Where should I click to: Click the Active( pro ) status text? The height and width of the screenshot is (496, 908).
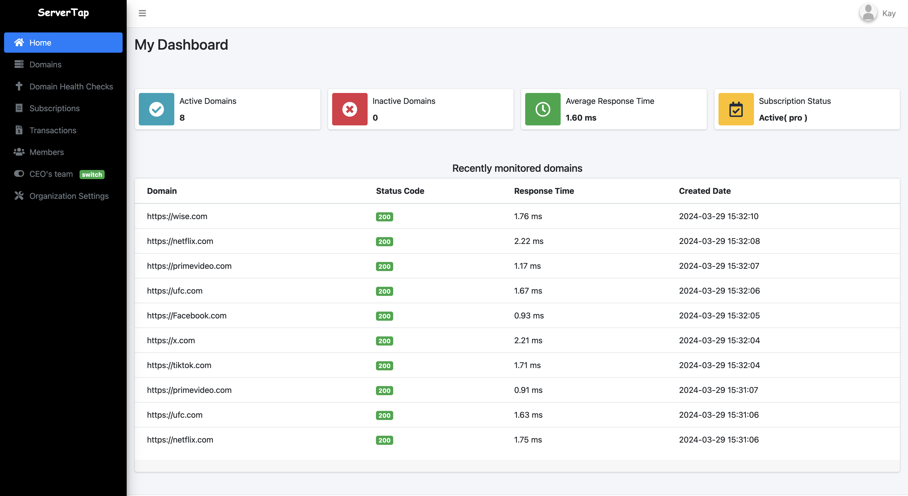783,118
